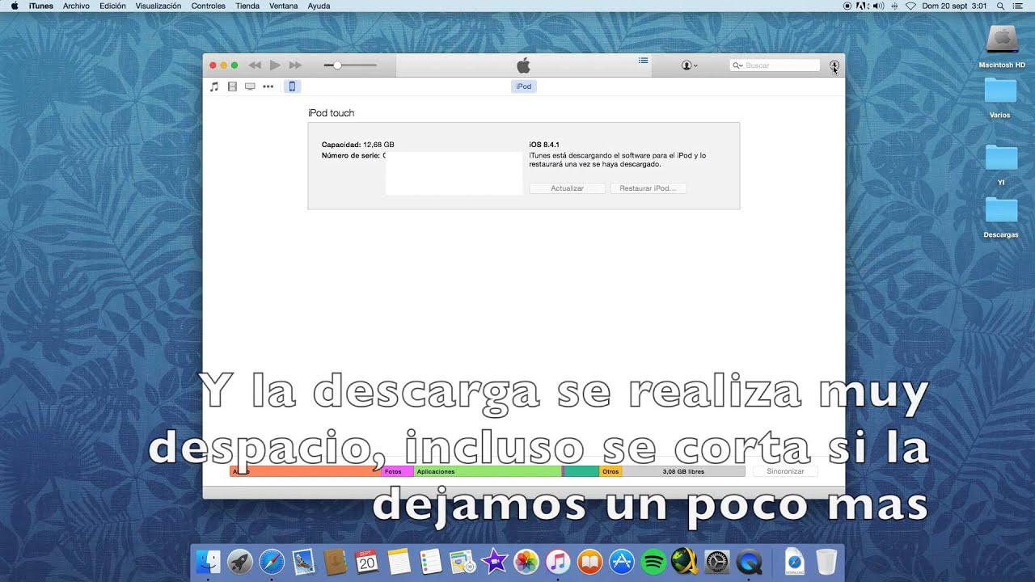Show more media types via three dots
The height and width of the screenshot is (582, 1035).
pos(268,86)
